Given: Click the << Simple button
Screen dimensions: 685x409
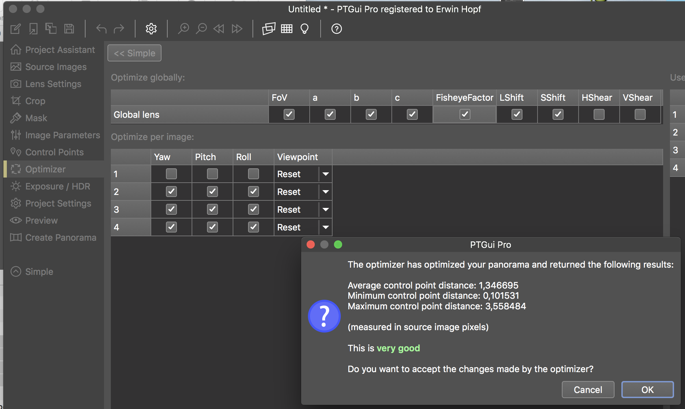Looking at the screenshot, I should coord(134,53).
